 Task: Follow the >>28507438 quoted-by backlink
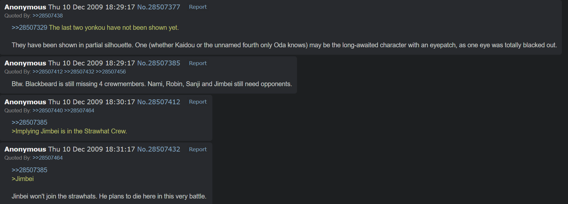tap(48, 16)
